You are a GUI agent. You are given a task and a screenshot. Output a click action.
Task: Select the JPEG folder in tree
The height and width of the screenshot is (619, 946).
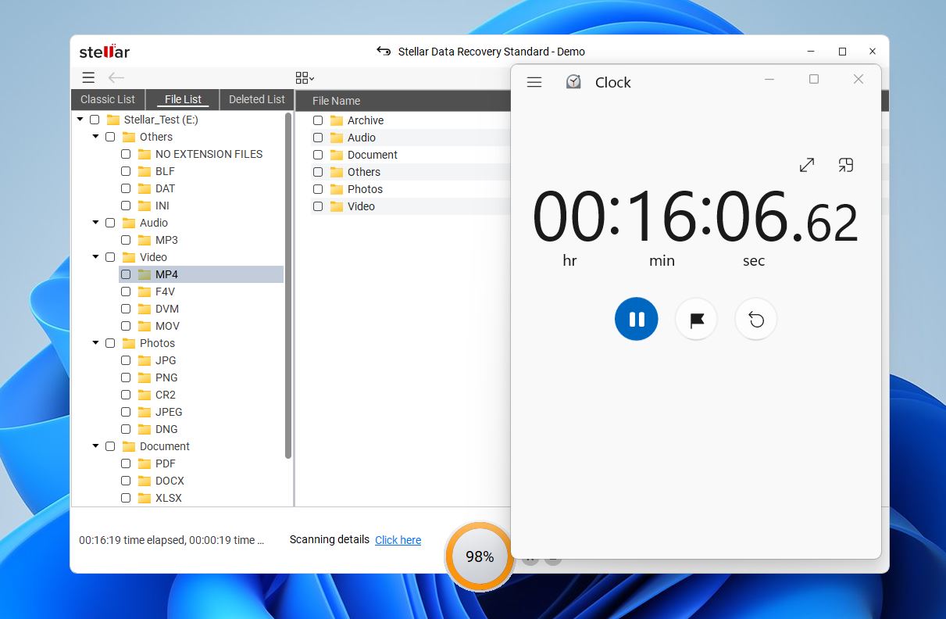pos(169,412)
